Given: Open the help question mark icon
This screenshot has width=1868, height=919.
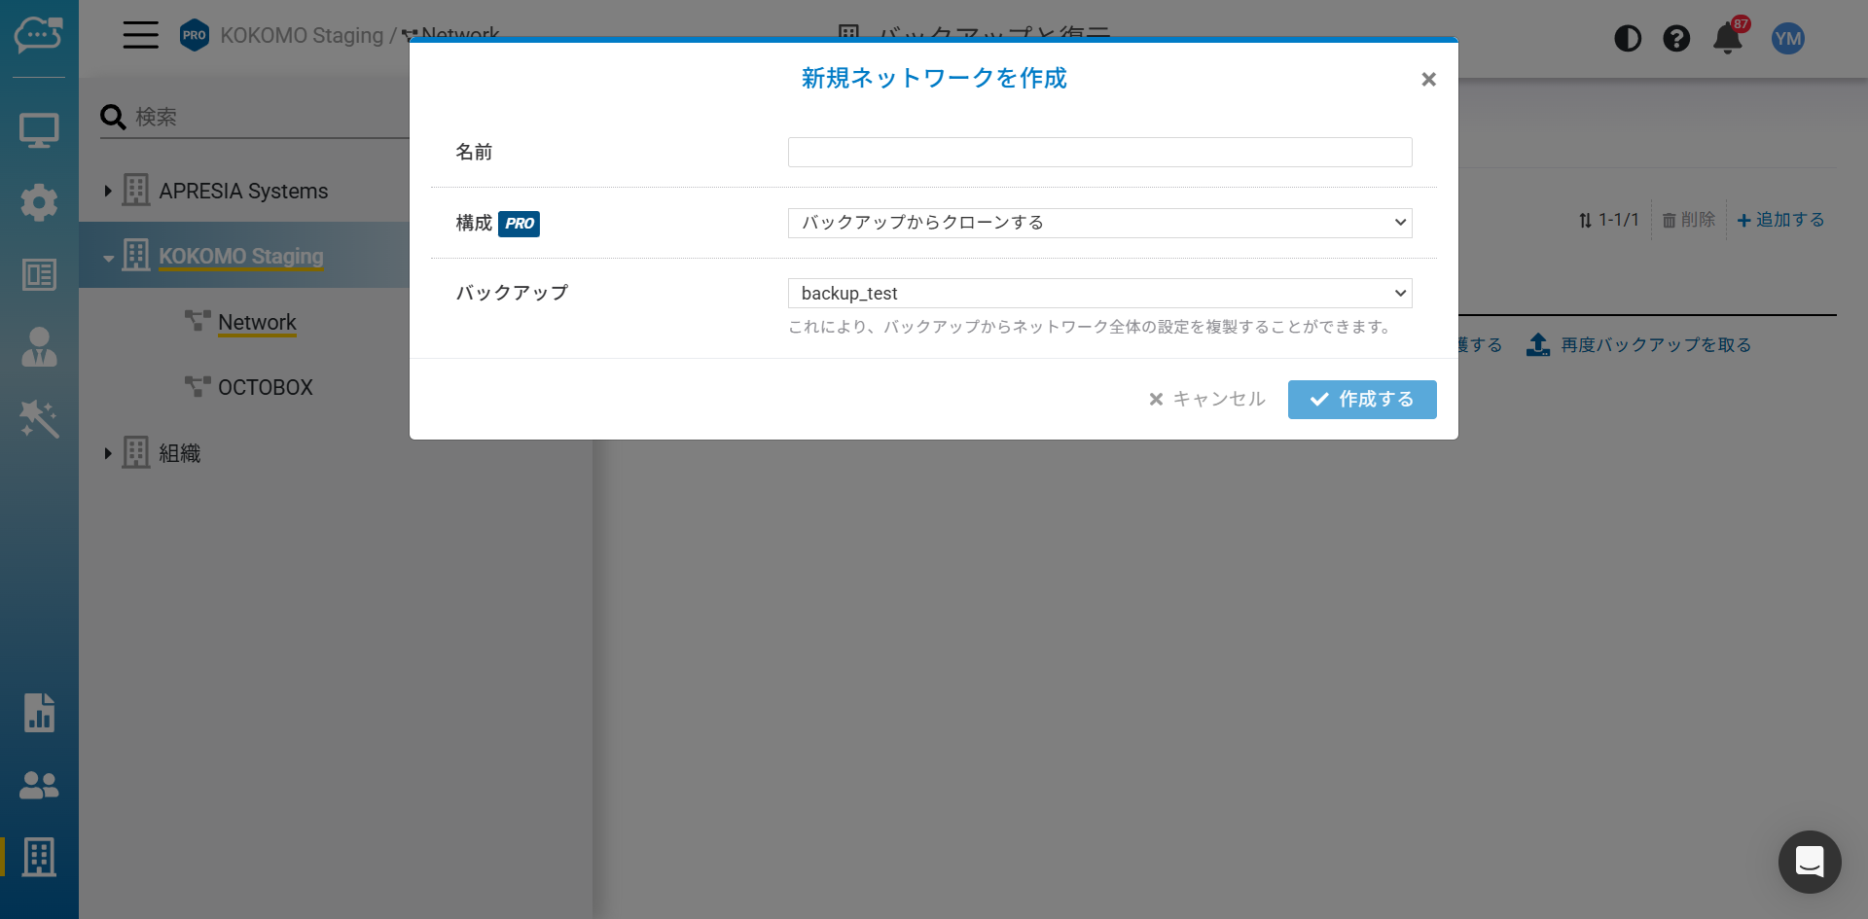Looking at the screenshot, I should pos(1676,39).
